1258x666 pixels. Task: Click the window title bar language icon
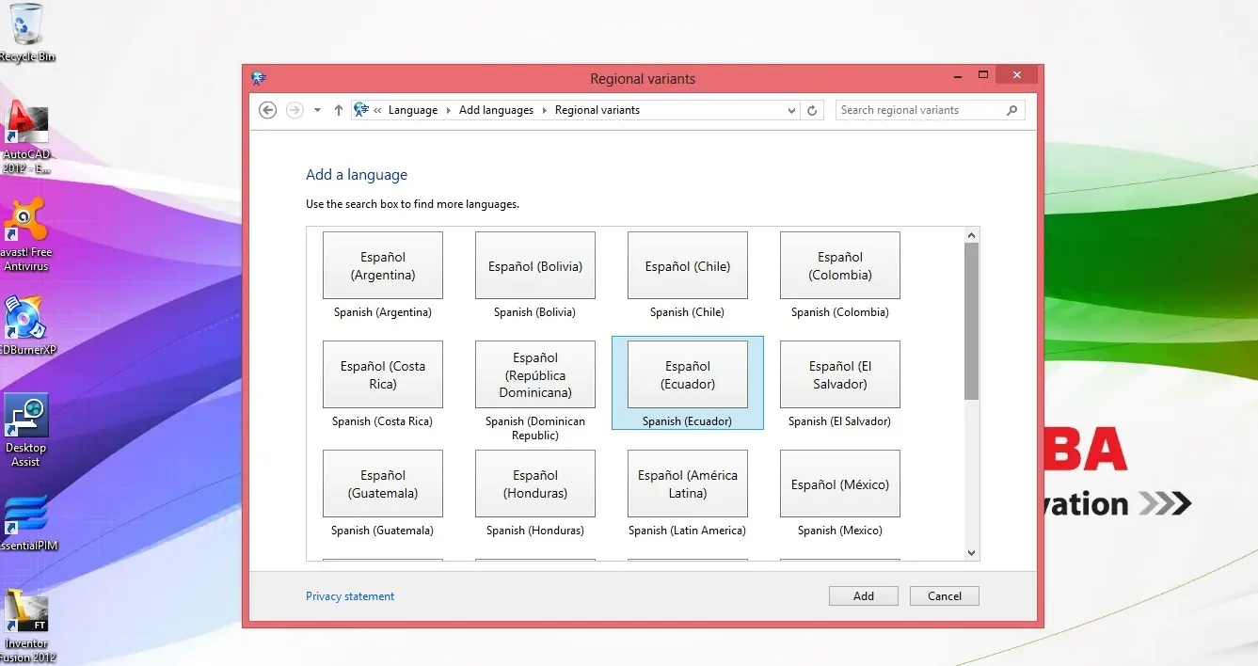pyautogui.click(x=259, y=79)
